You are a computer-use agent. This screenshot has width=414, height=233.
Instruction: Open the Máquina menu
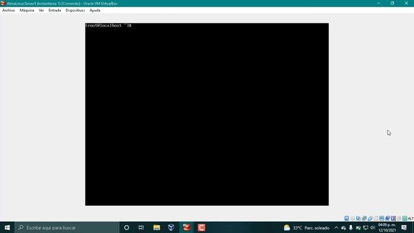click(27, 10)
